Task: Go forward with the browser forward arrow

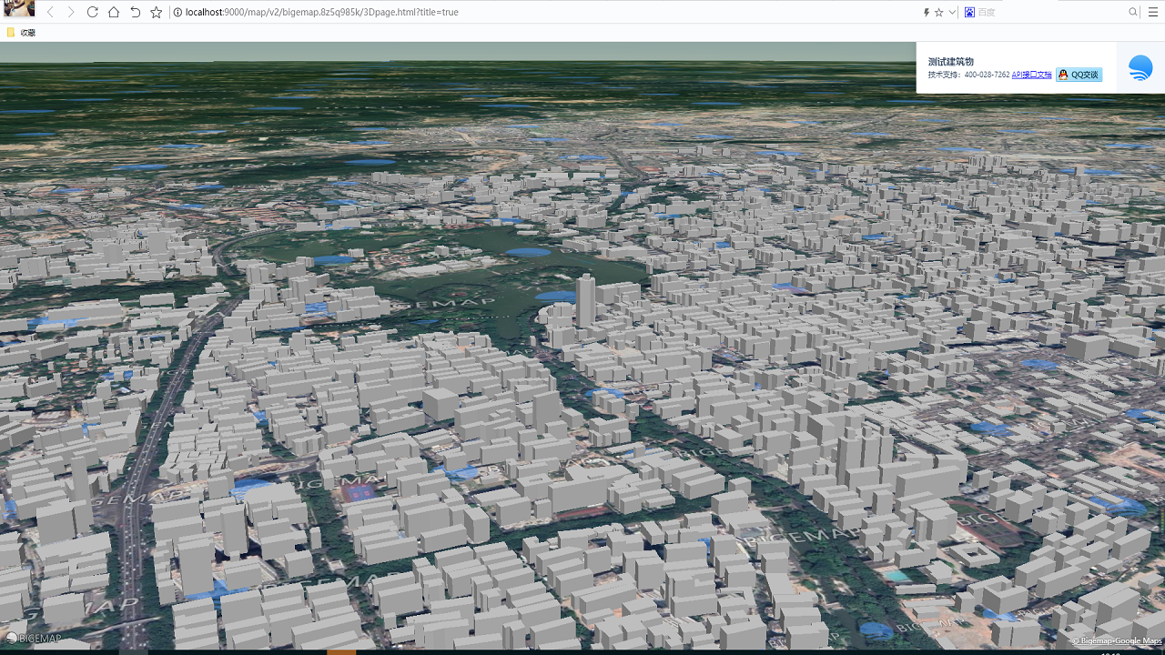Action: (71, 13)
